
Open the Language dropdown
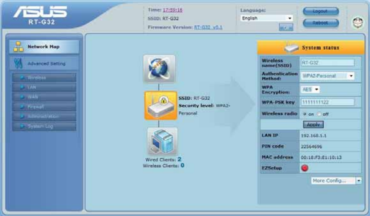tap(267, 18)
